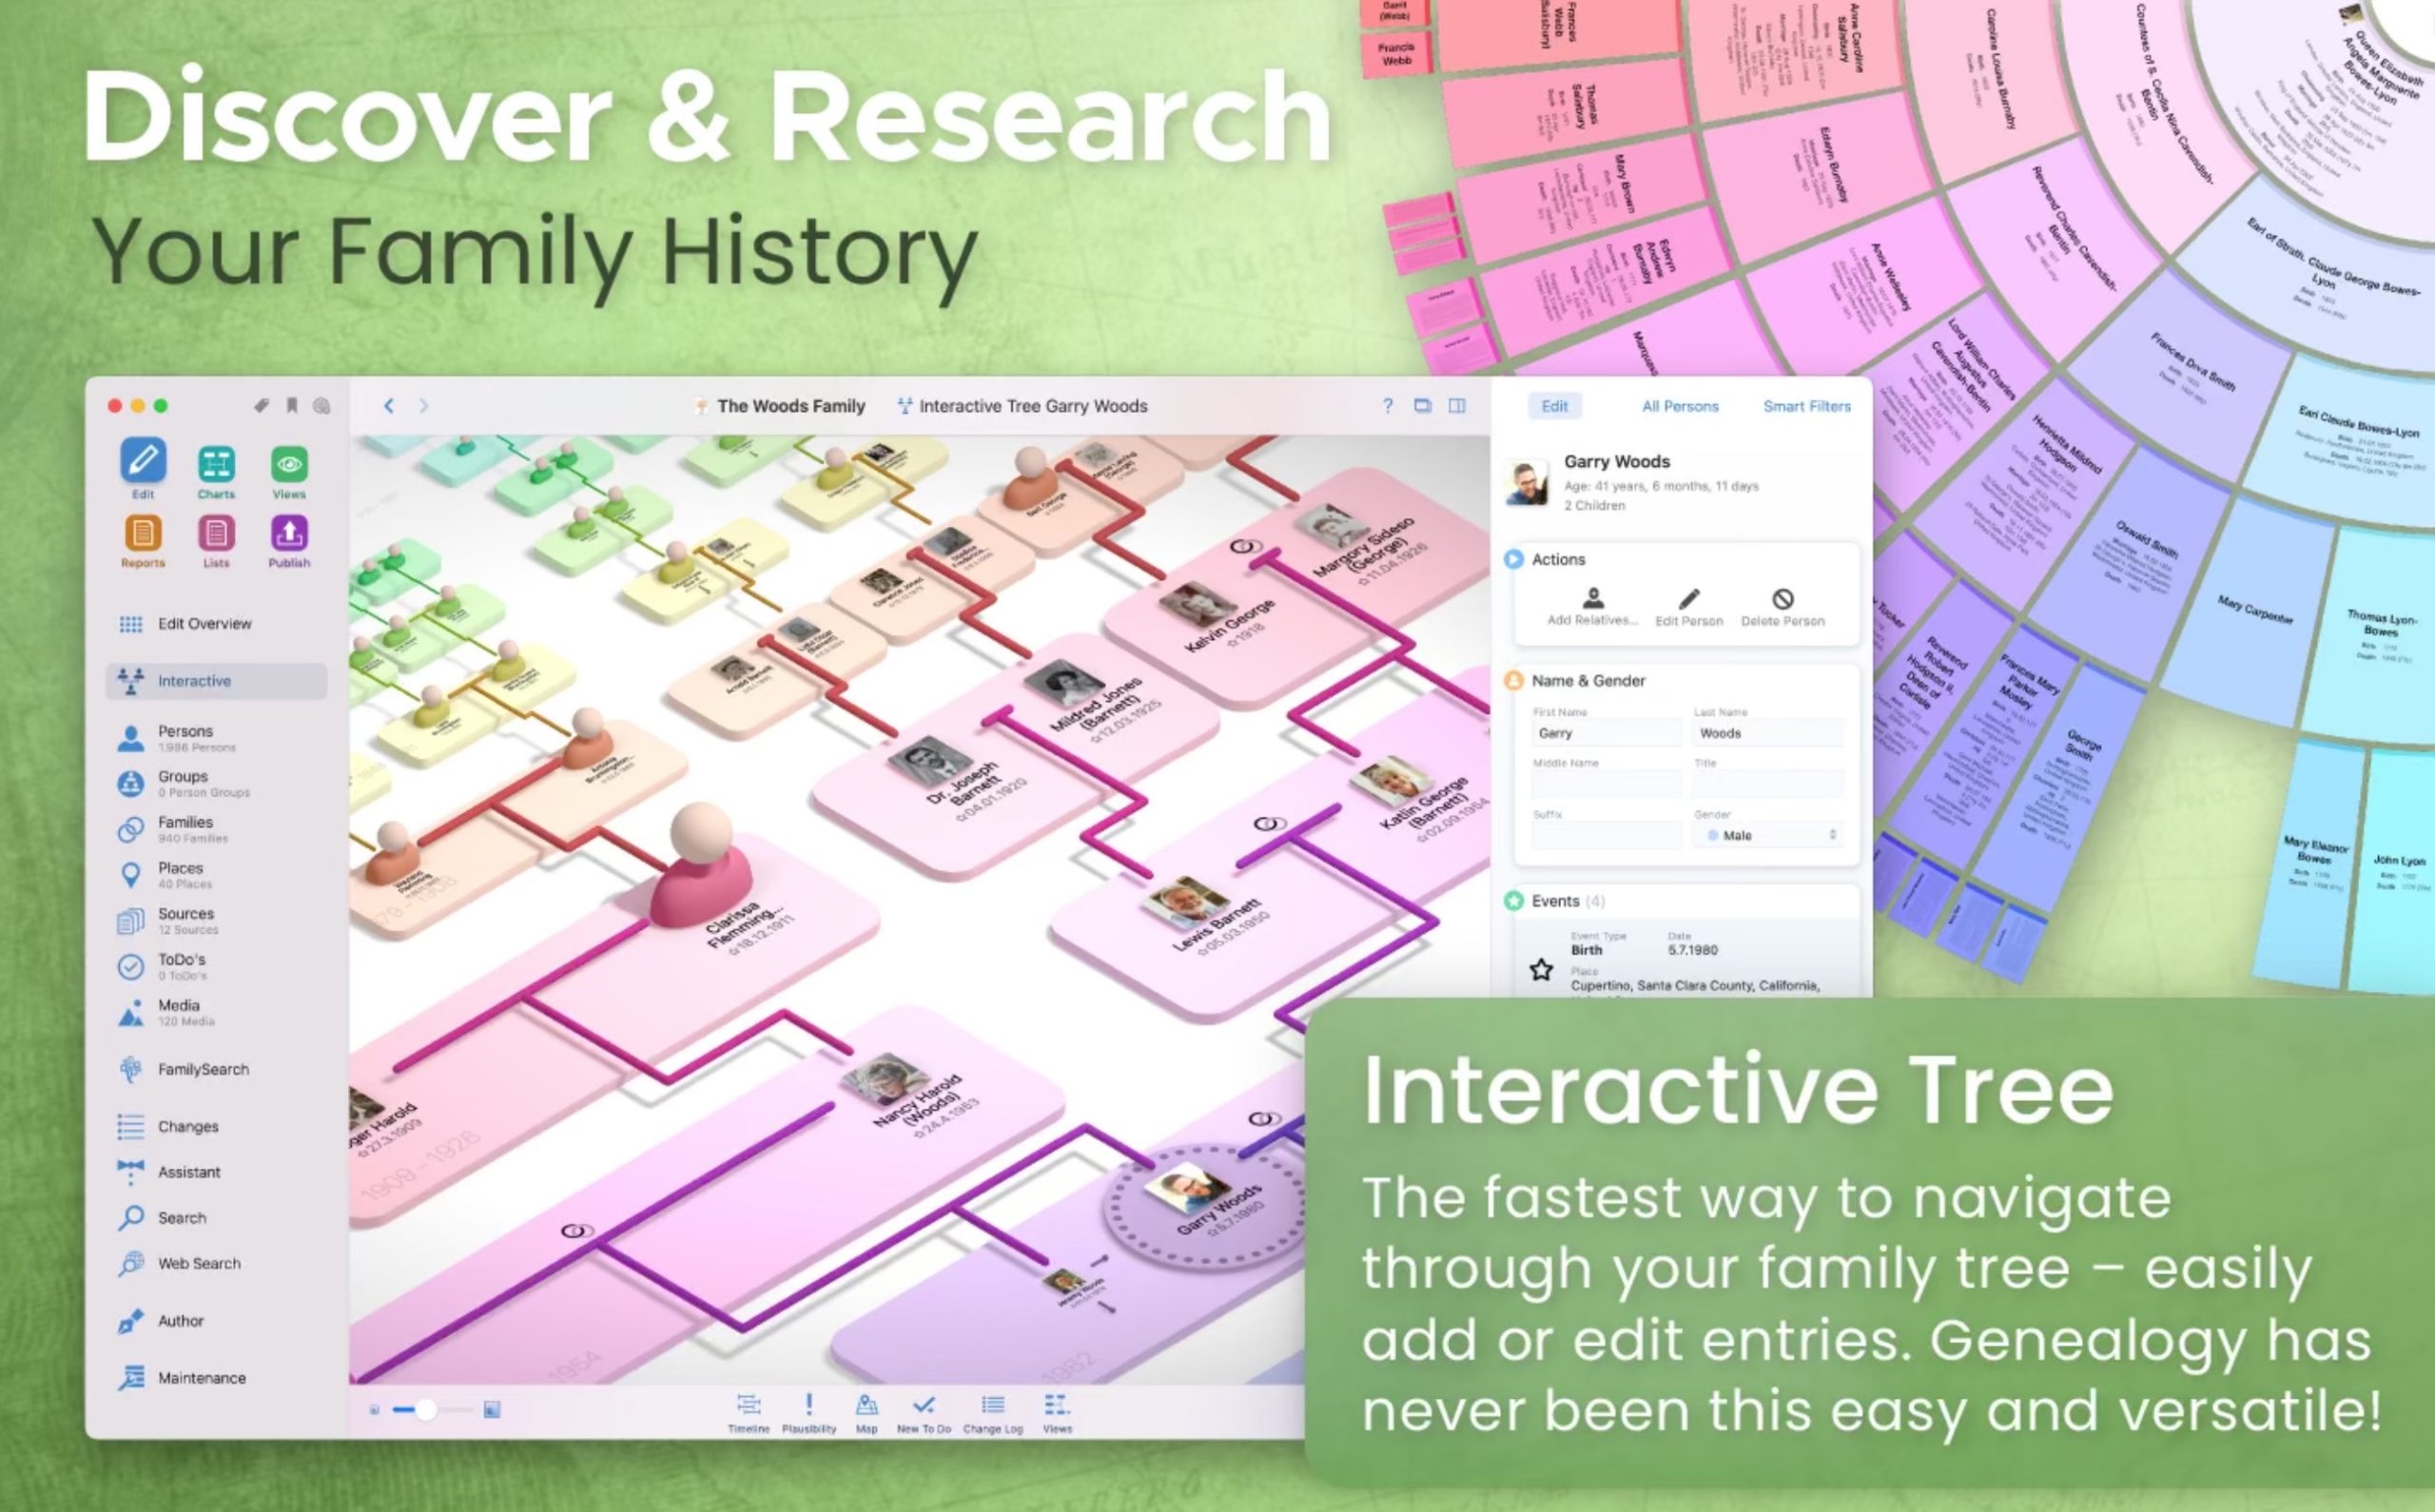
Task: Select Interactive in the sidebar
Action: click(216, 681)
